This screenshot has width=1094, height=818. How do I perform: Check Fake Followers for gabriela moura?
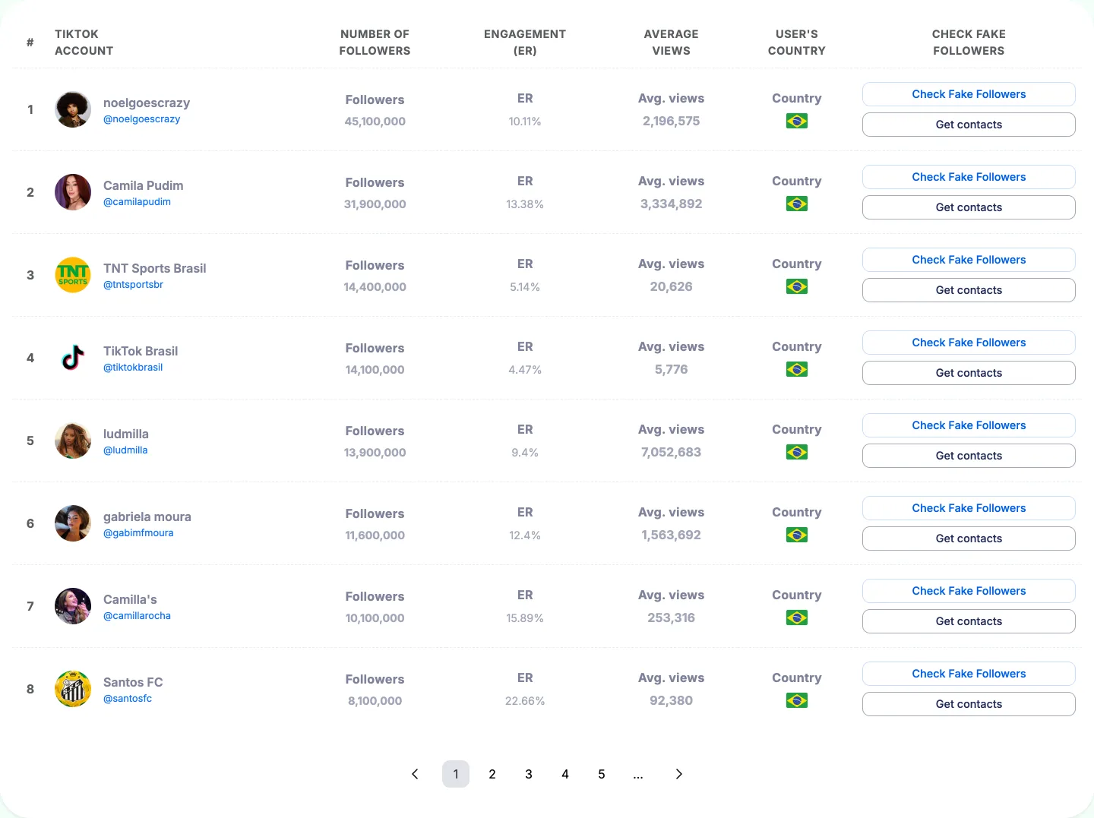click(969, 508)
